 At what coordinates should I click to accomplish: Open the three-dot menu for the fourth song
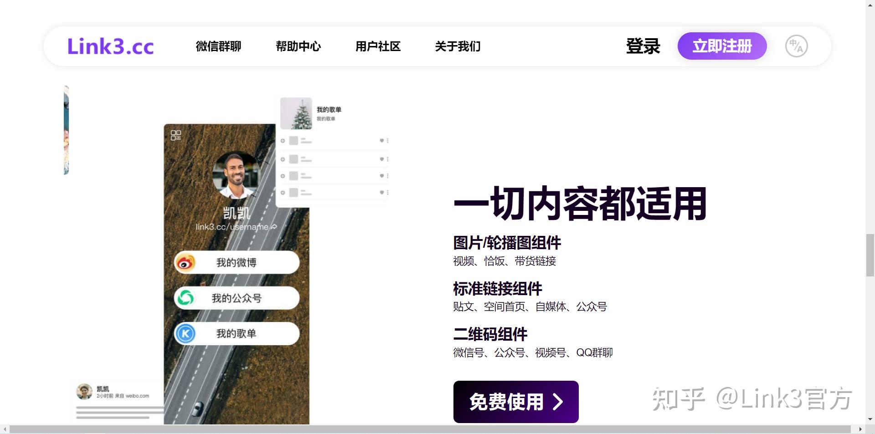(x=388, y=192)
